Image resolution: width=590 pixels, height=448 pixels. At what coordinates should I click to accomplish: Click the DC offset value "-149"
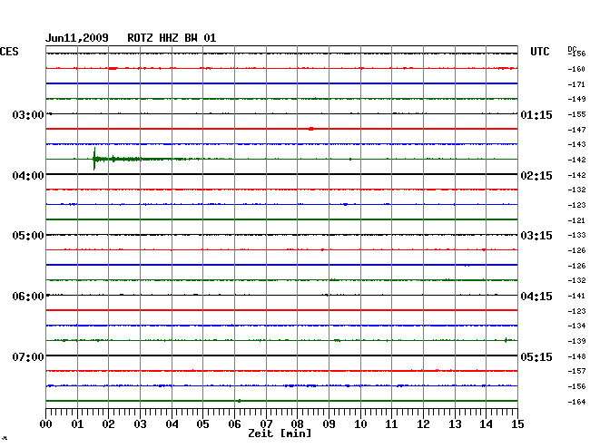tap(576, 99)
